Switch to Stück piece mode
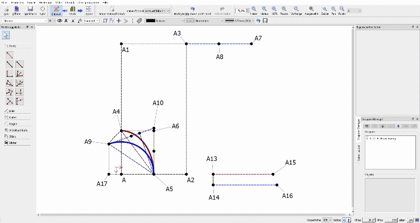Screen dimensions: 420x223 coord(73,10)
